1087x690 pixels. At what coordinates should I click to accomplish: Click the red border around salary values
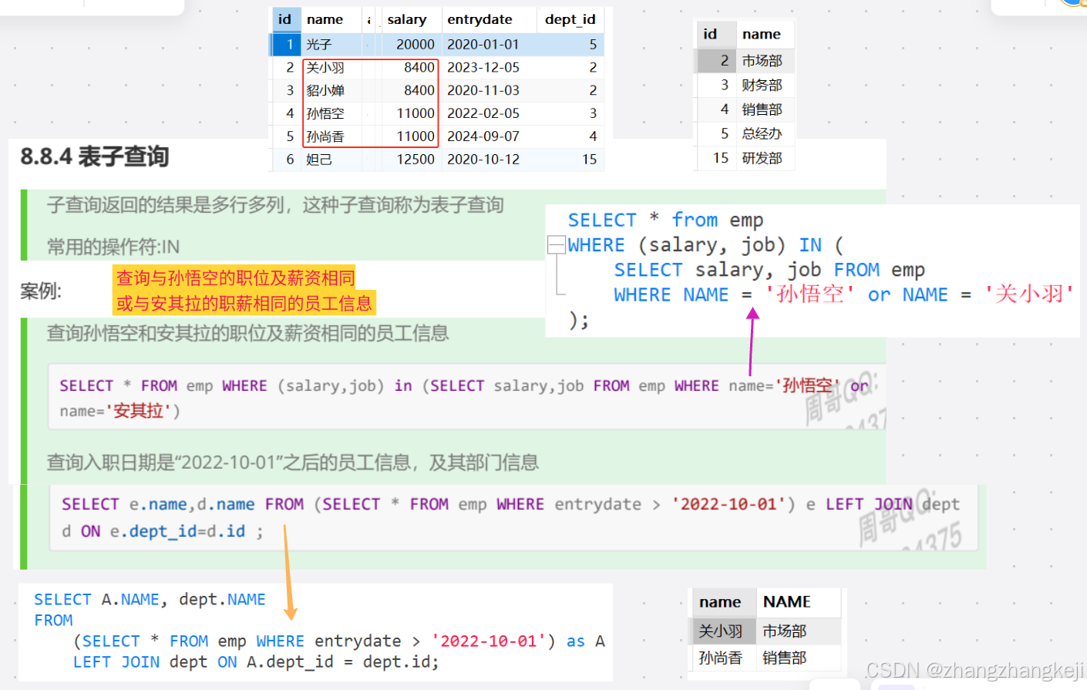370,101
